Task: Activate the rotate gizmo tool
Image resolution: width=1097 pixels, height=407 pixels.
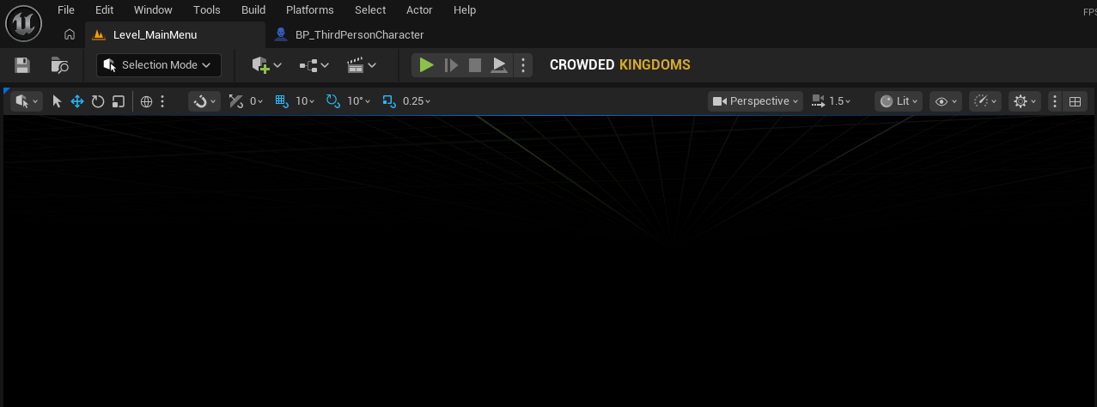Action: point(98,101)
